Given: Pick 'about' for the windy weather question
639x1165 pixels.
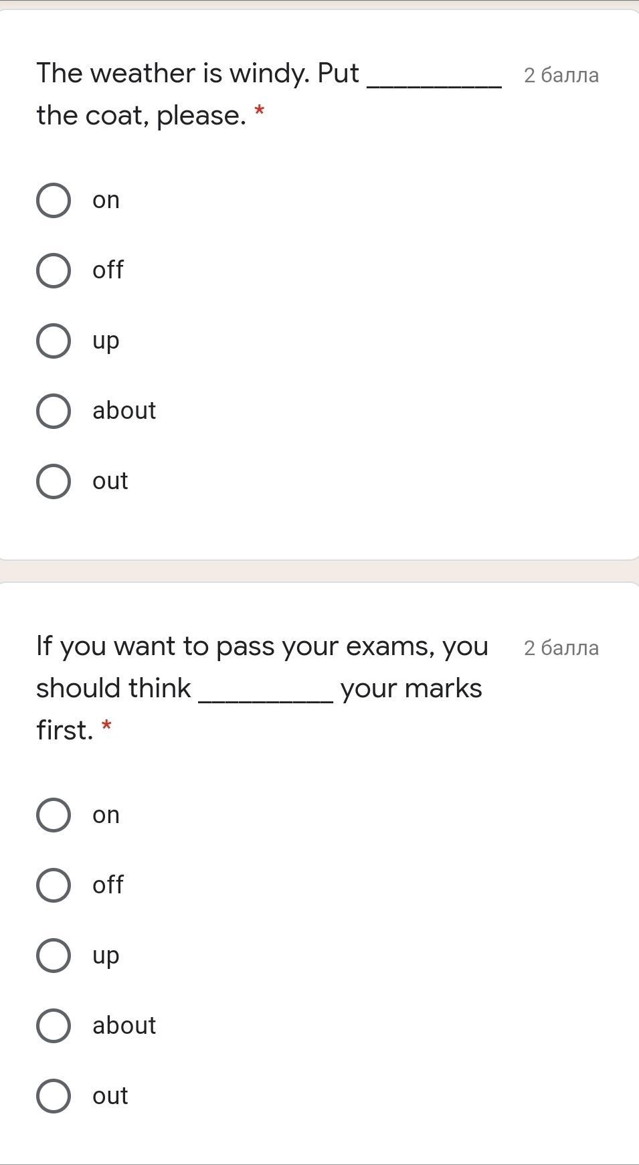Looking at the screenshot, I should pos(54,411).
